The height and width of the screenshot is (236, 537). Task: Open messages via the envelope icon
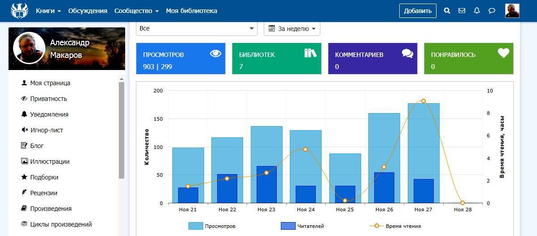click(462, 11)
